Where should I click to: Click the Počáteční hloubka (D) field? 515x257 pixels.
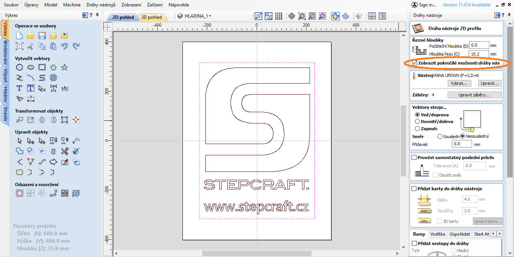pos(479,45)
